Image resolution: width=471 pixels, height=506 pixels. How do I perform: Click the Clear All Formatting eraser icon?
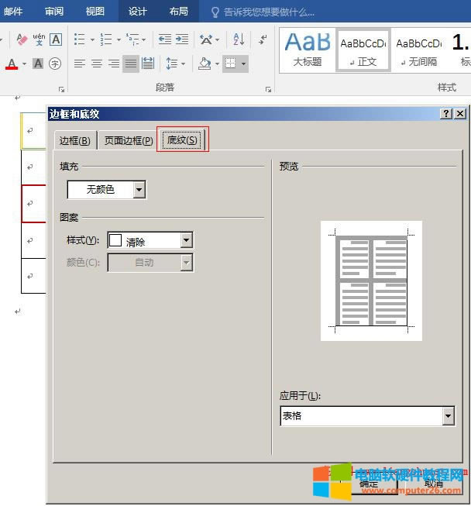click(21, 40)
